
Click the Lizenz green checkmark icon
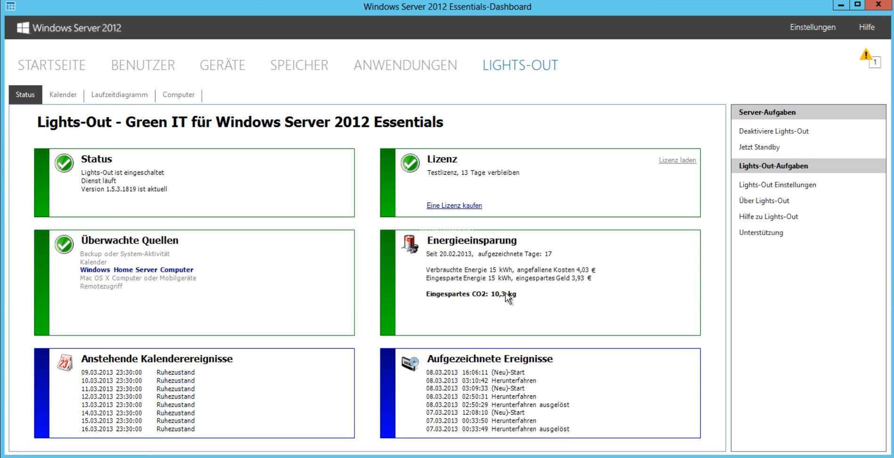pos(410,164)
